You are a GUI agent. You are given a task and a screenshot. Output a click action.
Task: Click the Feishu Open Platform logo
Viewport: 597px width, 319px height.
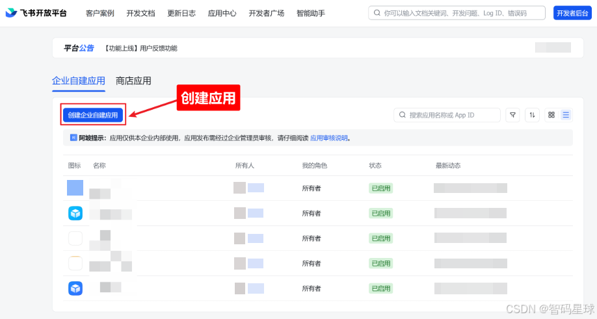click(x=36, y=13)
